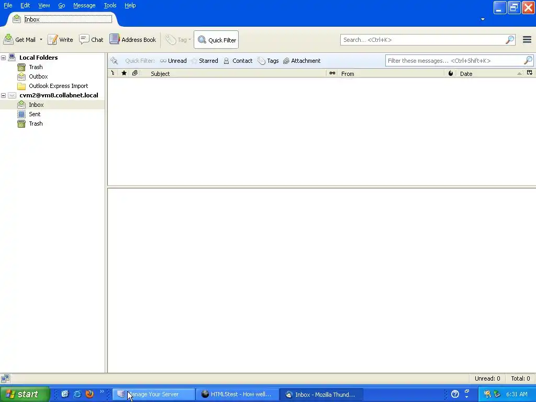Click magnifier icon in global search box

tap(510, 40)
